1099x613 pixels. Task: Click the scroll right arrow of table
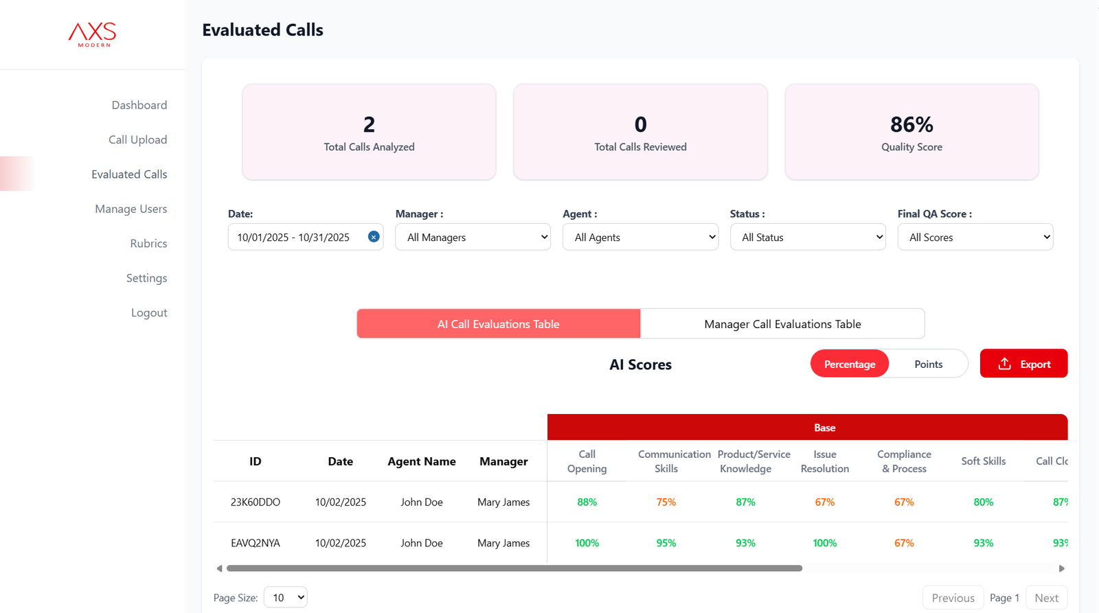pos(1061,568)
